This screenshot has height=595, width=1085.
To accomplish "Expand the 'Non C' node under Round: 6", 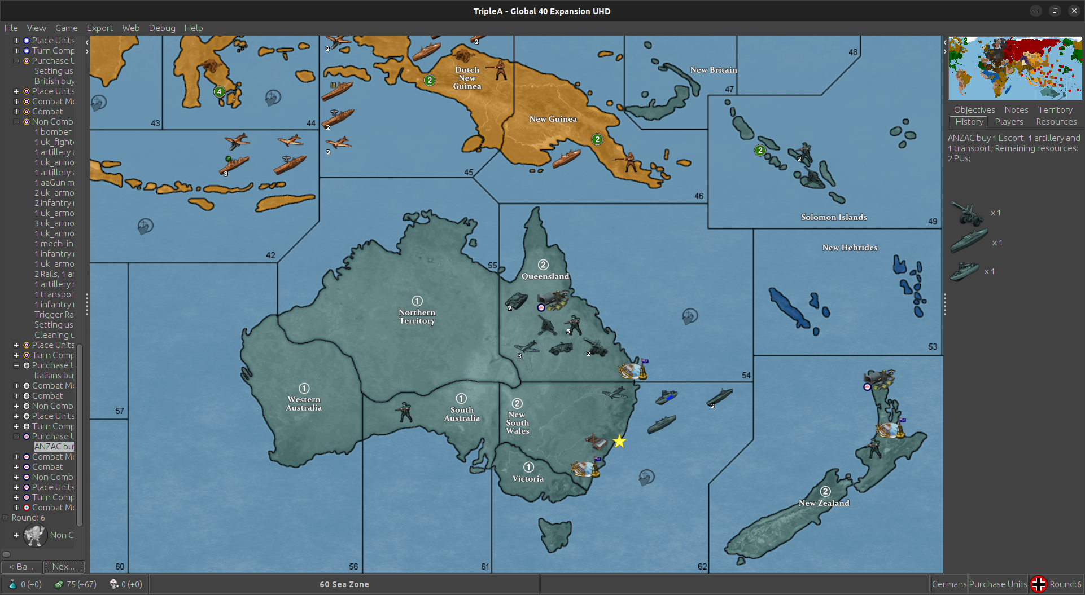I will [16, 535].
